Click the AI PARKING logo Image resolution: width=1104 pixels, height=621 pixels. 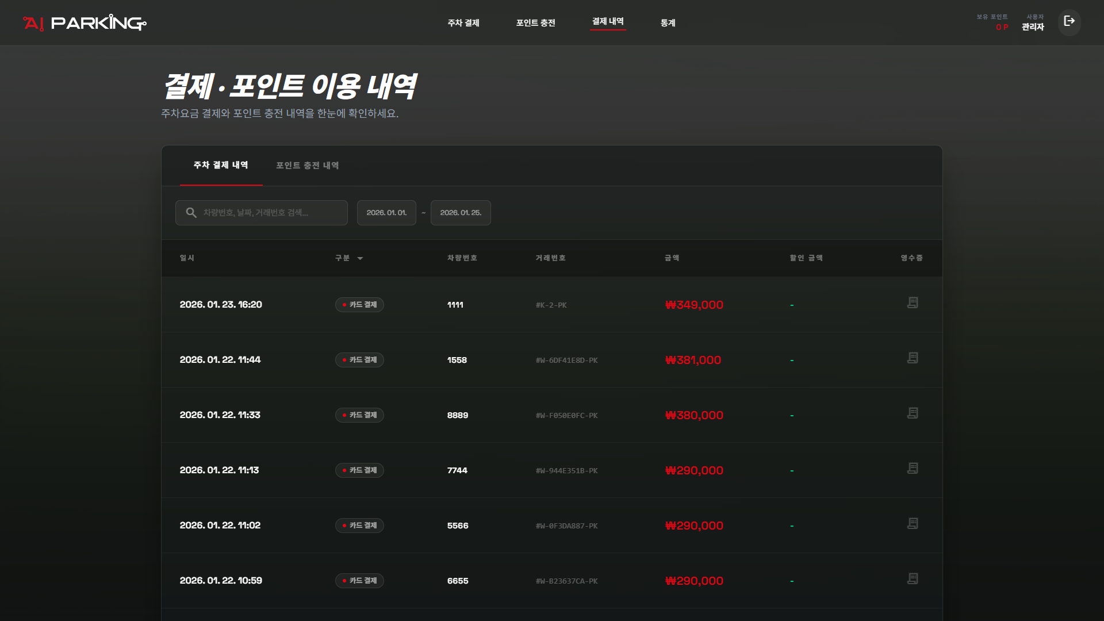[x=85, y=23]
